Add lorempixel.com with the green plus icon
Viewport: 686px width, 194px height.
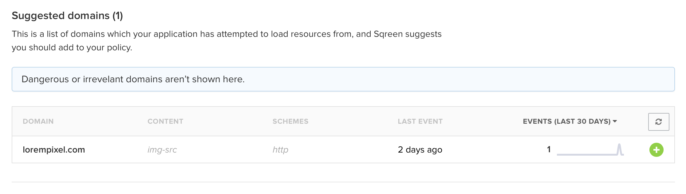click(656, 150)
